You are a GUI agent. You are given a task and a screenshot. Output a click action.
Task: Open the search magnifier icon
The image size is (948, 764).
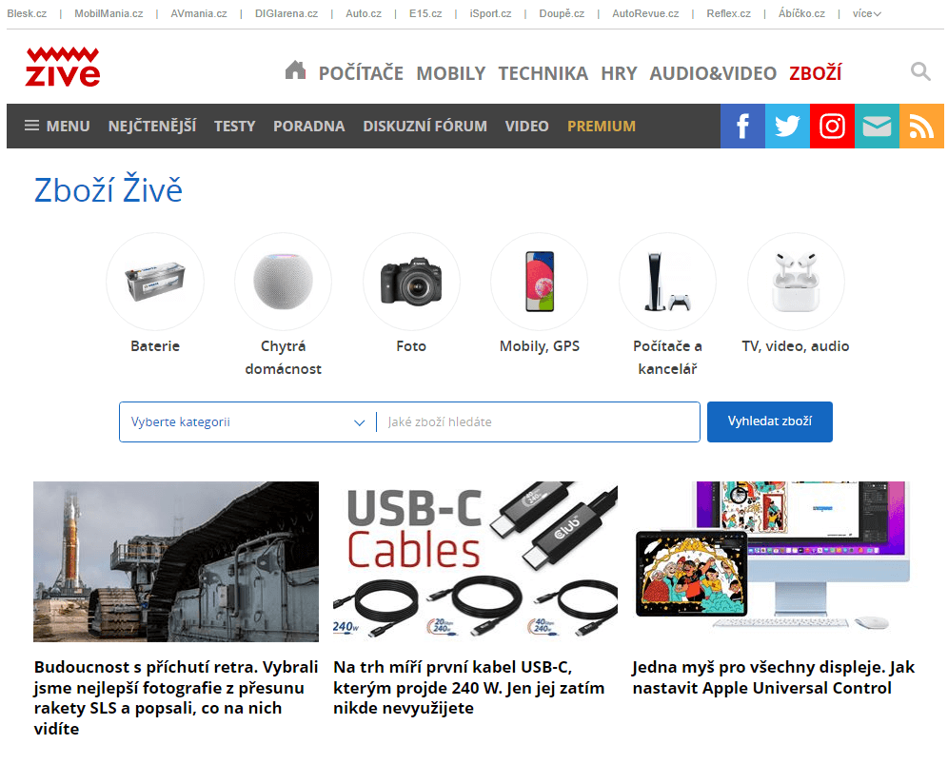[920, 71]
